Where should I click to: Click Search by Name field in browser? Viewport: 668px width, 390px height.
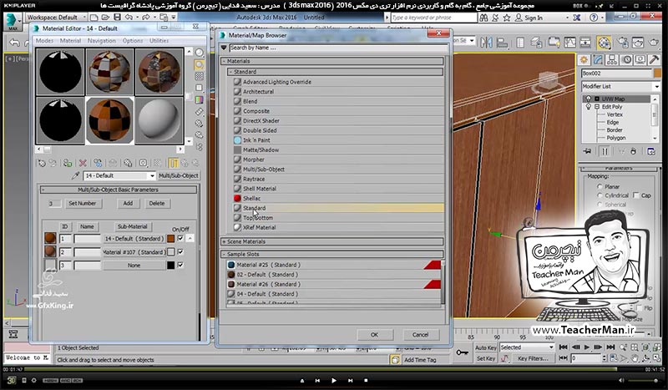(x=338, y=48)
